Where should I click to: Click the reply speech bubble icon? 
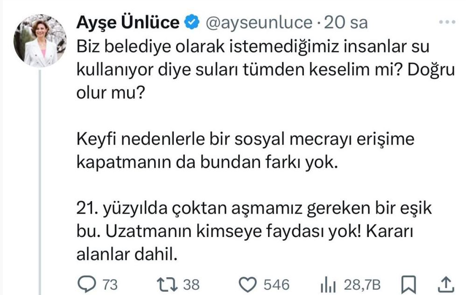pyautogui.click(x=84, y=284)
